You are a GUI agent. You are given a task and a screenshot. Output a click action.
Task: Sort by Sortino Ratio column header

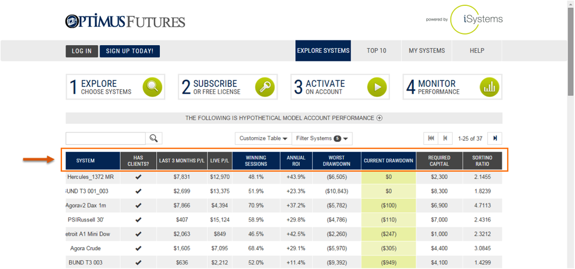tap(482, 161)
